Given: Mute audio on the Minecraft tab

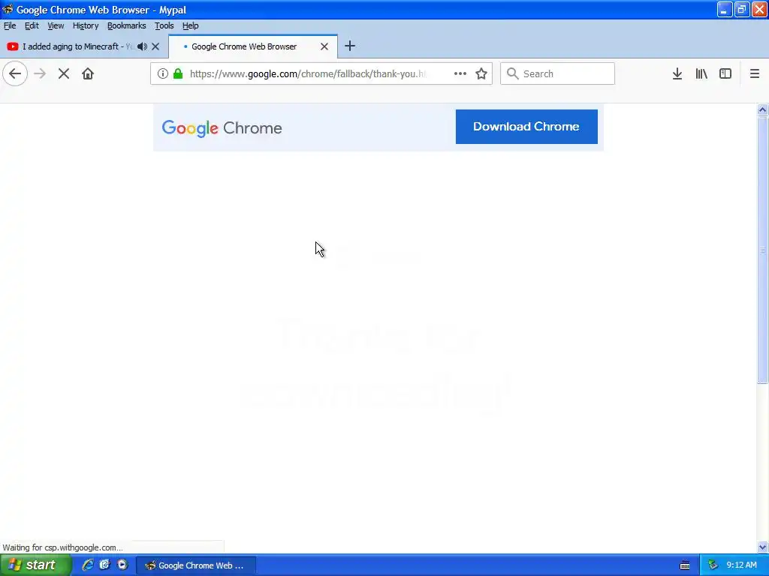Looking at the screenshot, I should [x=142, y=46].
